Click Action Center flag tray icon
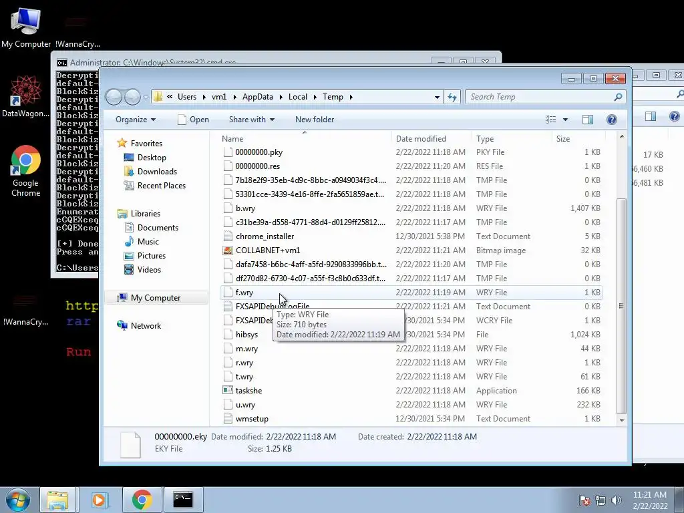Screen dimensions: 684x513 (584, 500)
